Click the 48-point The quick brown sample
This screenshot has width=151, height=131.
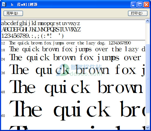point(76,88)
